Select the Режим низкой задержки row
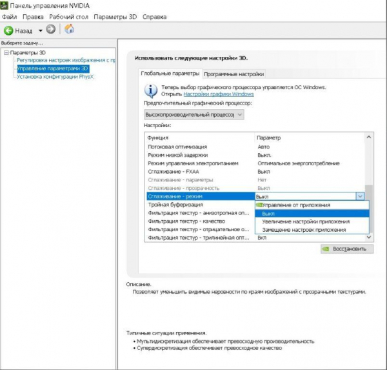Screen dimensions: 387x370 click(x=255, y=155)
